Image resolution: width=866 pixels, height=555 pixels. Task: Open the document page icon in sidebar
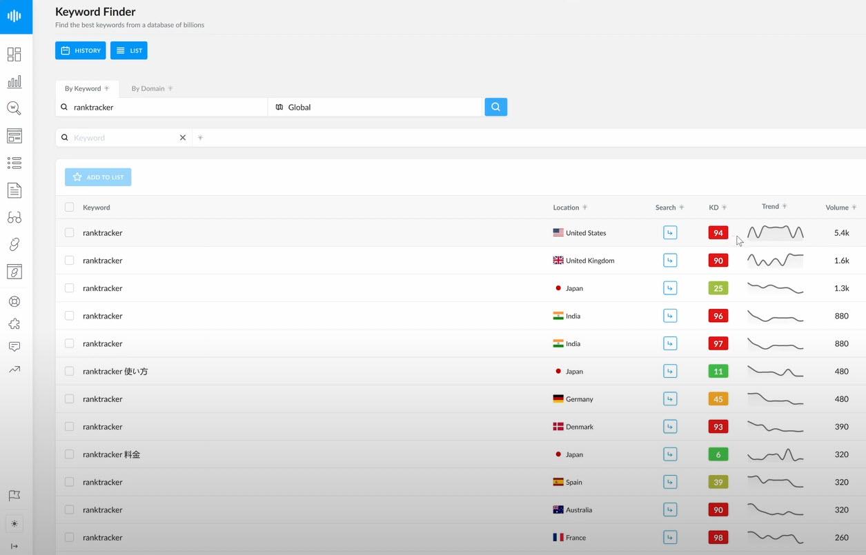tap(14, 190)
